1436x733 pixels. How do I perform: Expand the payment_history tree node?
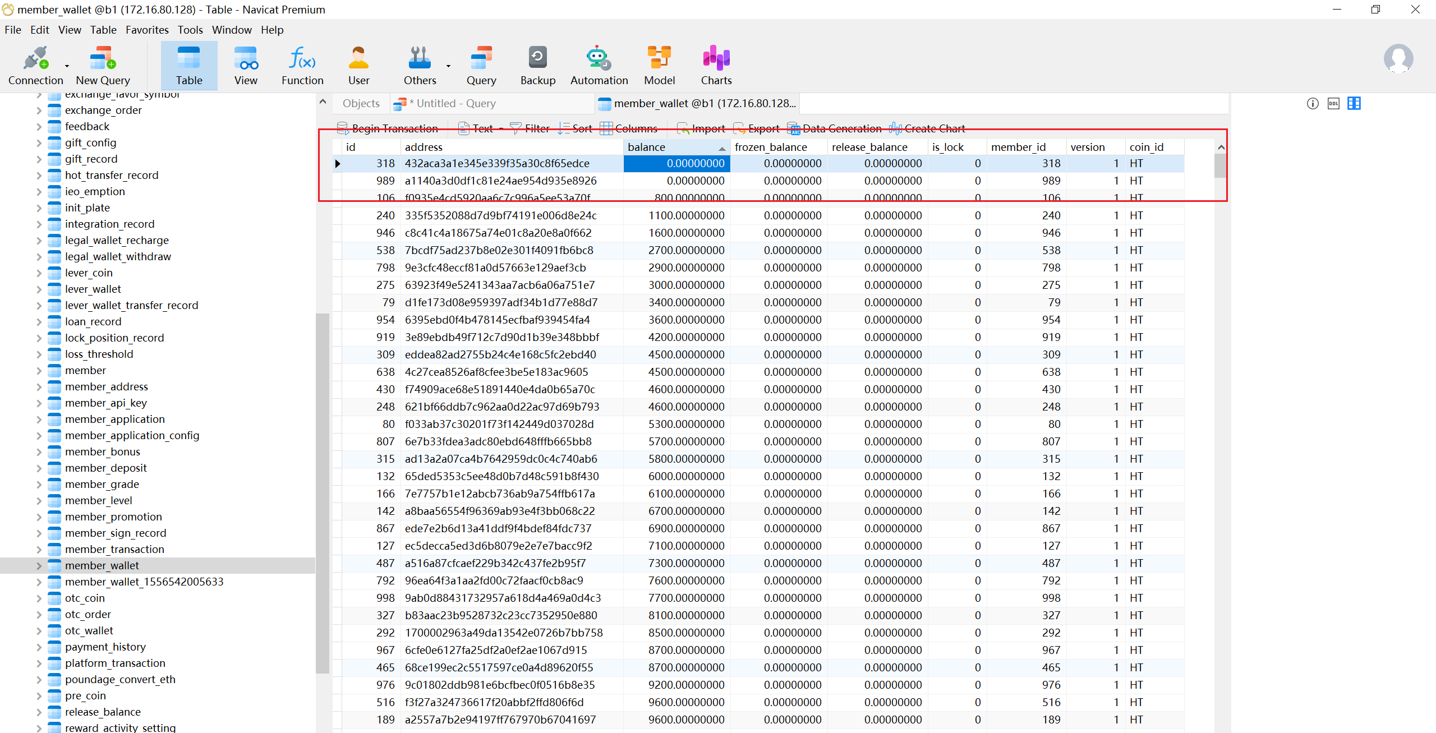coord(39,647)
